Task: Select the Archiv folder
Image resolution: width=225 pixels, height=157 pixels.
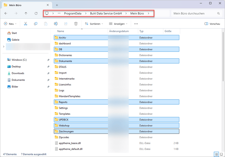Action: click(x=117, y=38)
